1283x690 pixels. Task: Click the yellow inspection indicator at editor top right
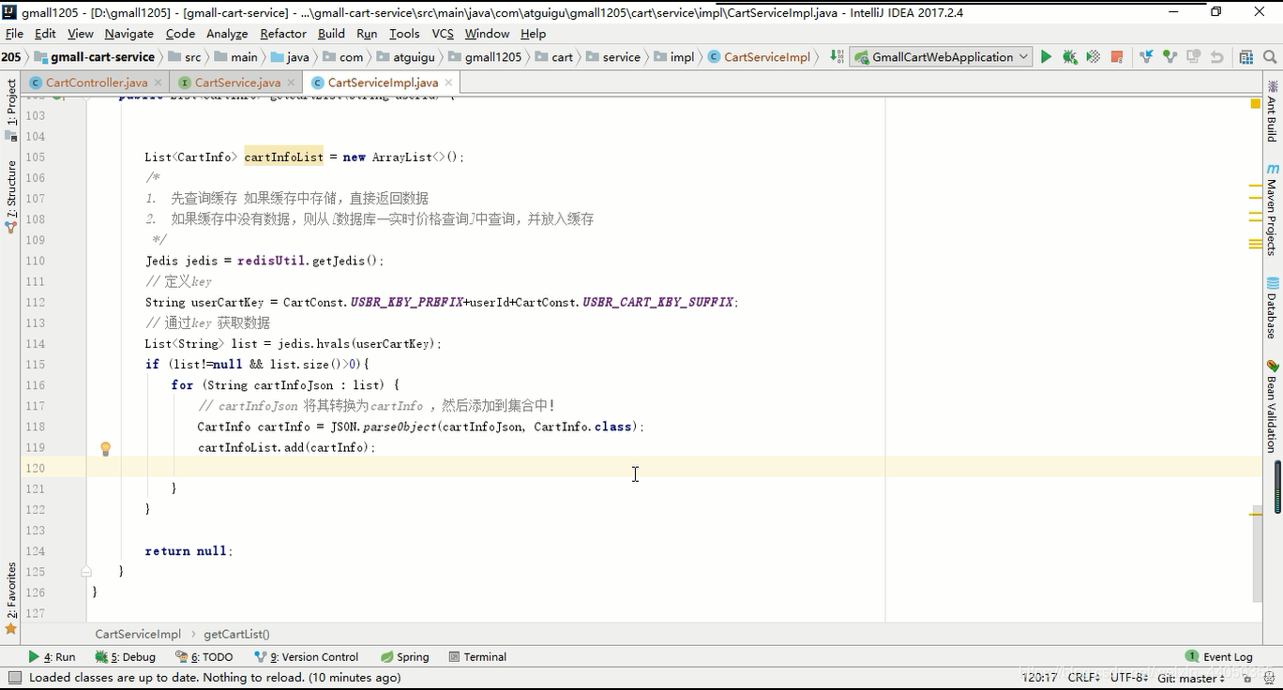[x=1255, y=103]
